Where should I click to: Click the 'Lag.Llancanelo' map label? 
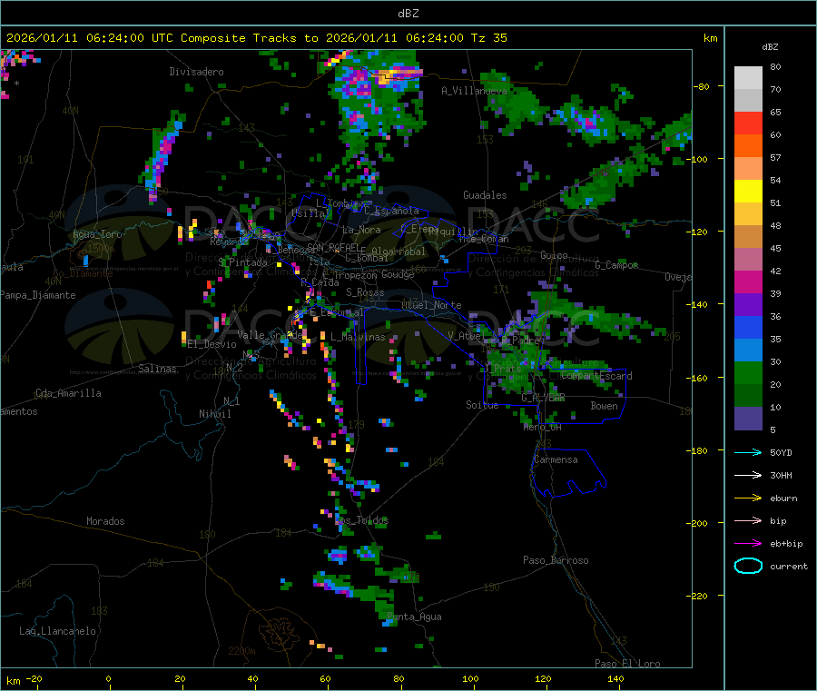click(x=57, y=632)
